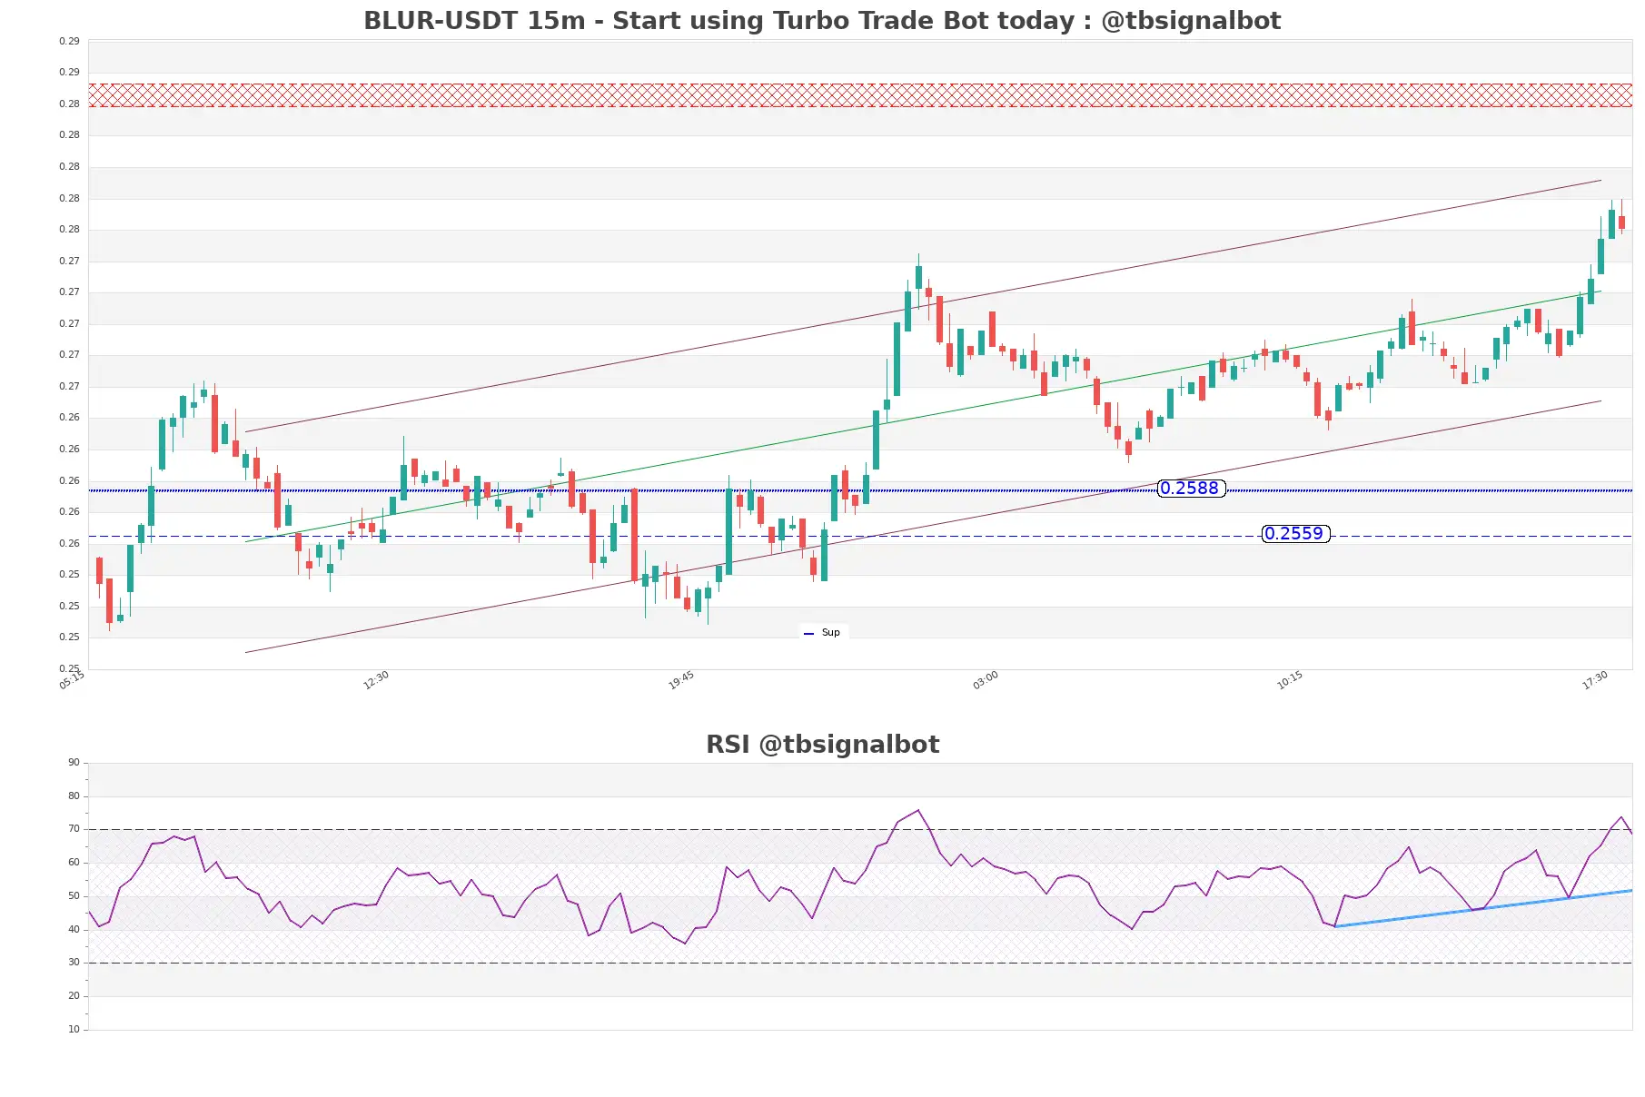
Task: Click the RSI 20 axis label
Action: pos(74,996)
